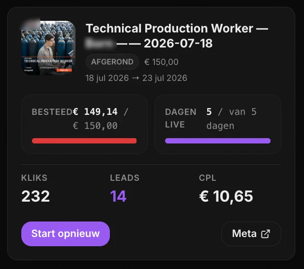Click the € 149,14 spent amount
Viewport: 304px width, 269px height.
coord(95,112)
